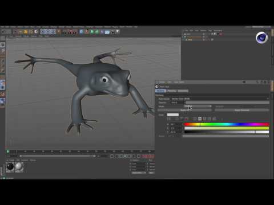Open the File menu in main menu bar

coord(2,27)
